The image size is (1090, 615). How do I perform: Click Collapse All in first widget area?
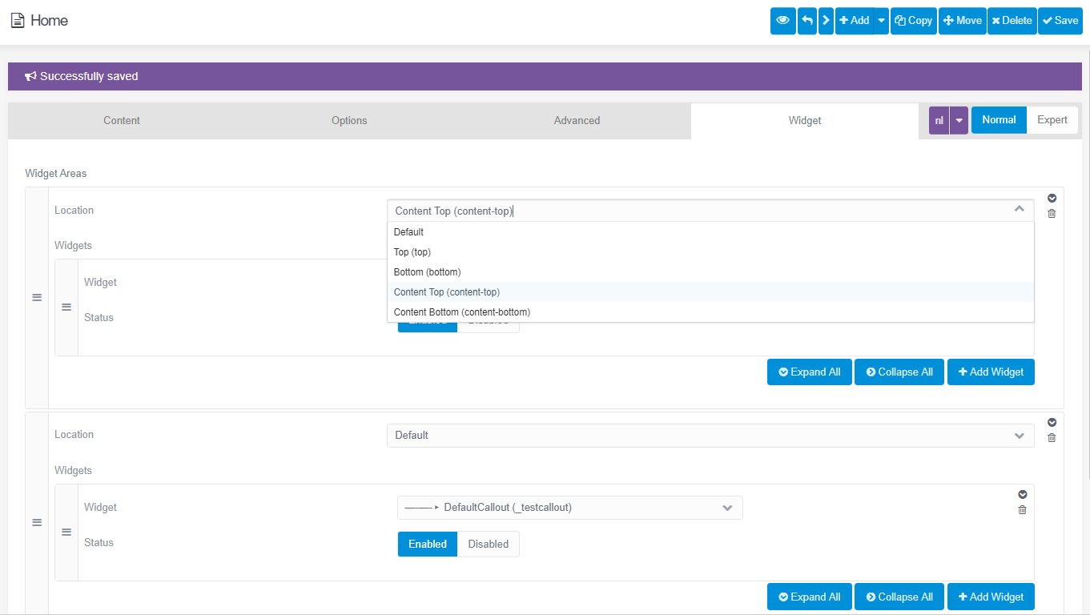pos(899,372)
